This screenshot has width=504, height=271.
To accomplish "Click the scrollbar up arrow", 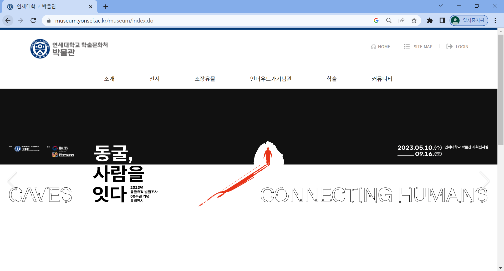I will (x=501, y=31).
